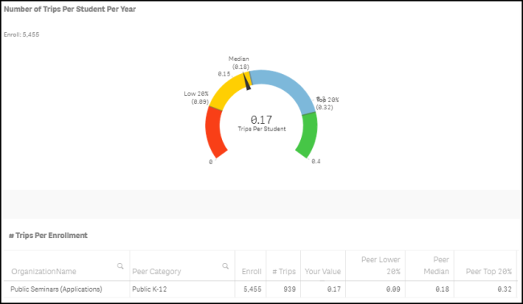The image size is (523, 304).
Task: Click the 0.17 Your Value cell
Action: 334,289
